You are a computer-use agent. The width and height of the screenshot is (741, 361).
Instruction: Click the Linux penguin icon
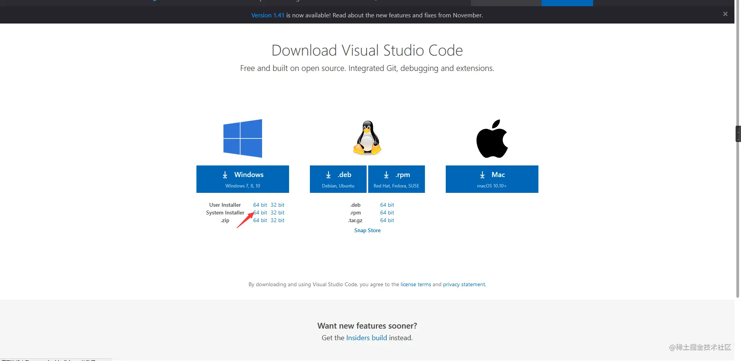click(367, 138)
